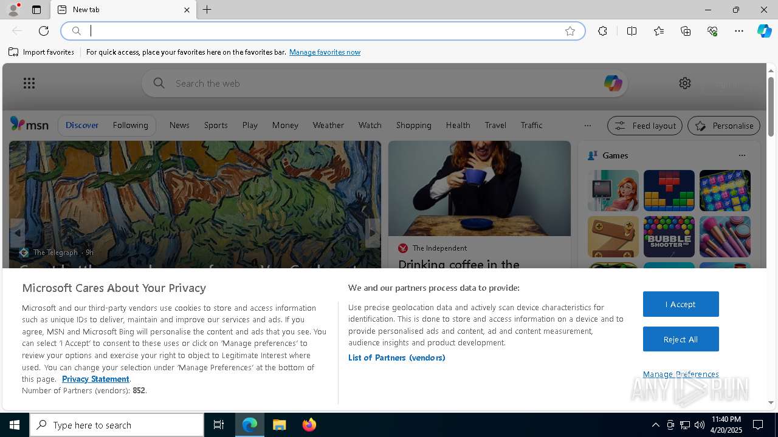
Task: Open the Sports menu item
Action: pyautogui.click(x=216, y=125)
